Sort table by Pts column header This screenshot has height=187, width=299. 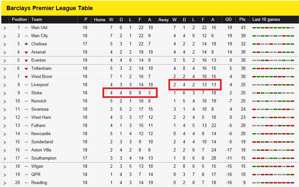(242, 20)
